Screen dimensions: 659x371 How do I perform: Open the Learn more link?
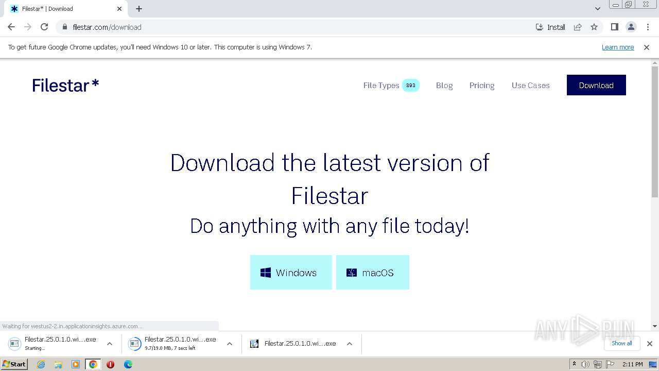click(x=618, y=47)
